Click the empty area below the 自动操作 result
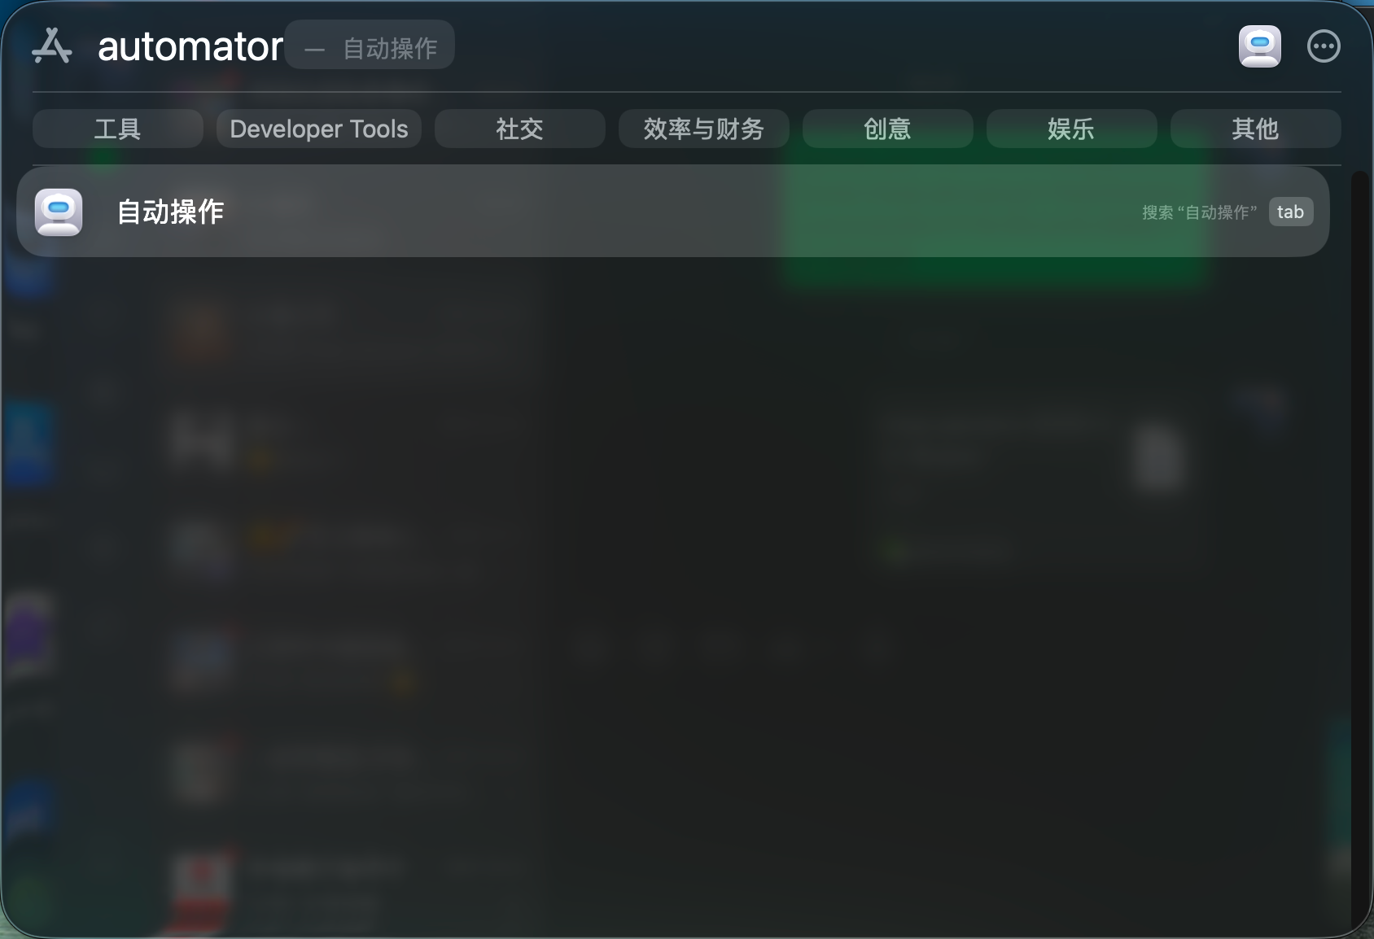Screen dimensions: 1374x939 (x=672, y=594)
